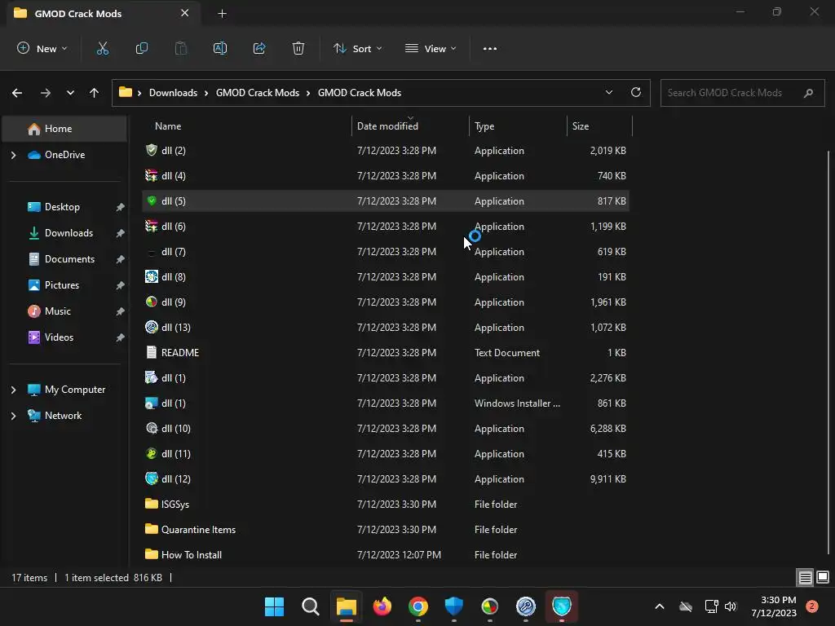Viewport: 835px width, 626px height.
Task: Refresh the current folder view
Action: (636, 92)
